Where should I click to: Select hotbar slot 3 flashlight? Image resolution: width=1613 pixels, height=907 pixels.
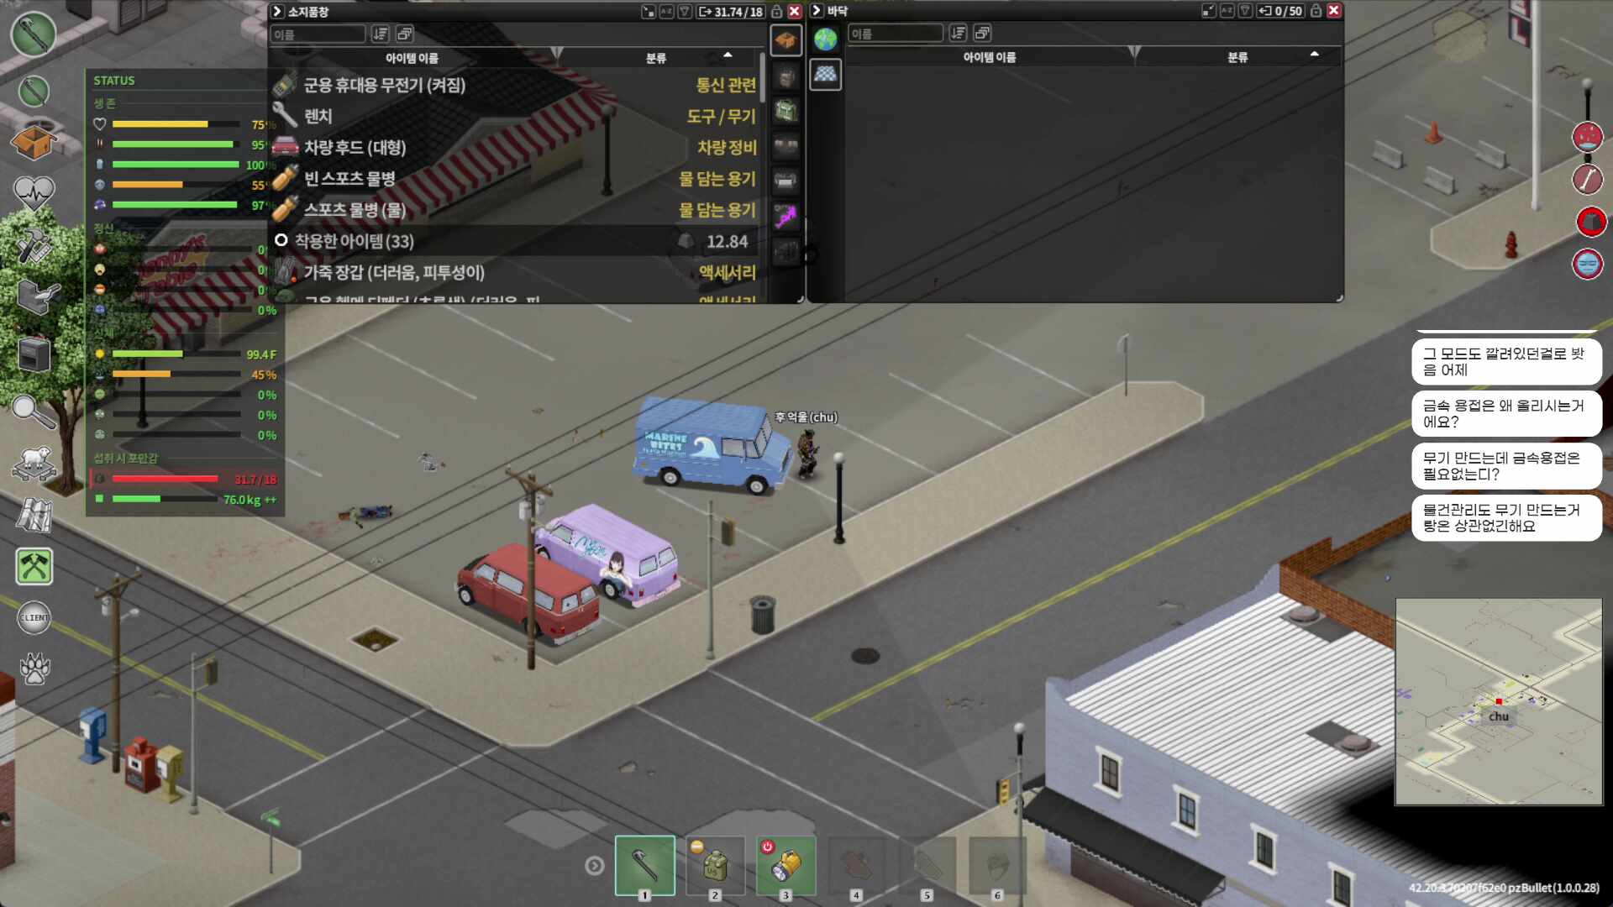[x=786, y=865]
